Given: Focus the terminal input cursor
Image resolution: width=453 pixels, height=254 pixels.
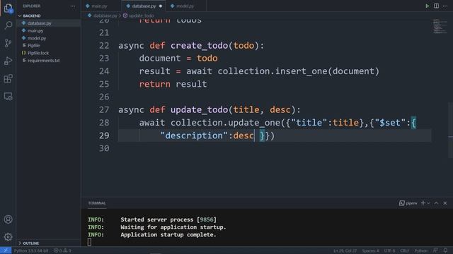Looking at the screenshot, I should pos(90,242).
